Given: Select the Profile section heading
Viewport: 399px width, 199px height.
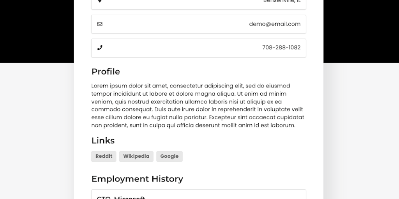Looking at the screenshot, I should pos(106,72).
